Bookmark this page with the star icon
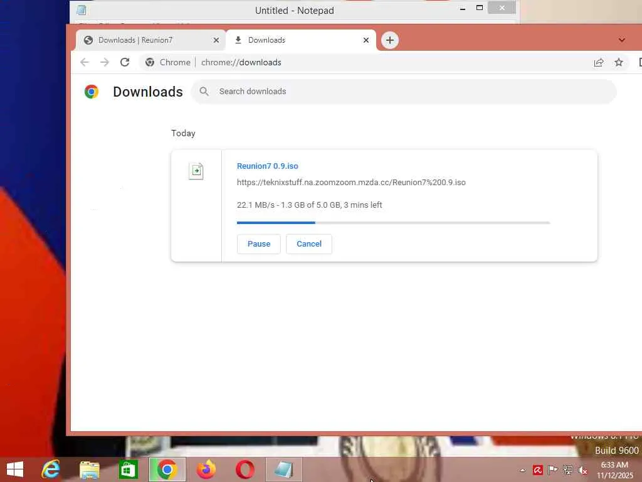This screenshot has width=642, height=482. pos(619,62)
